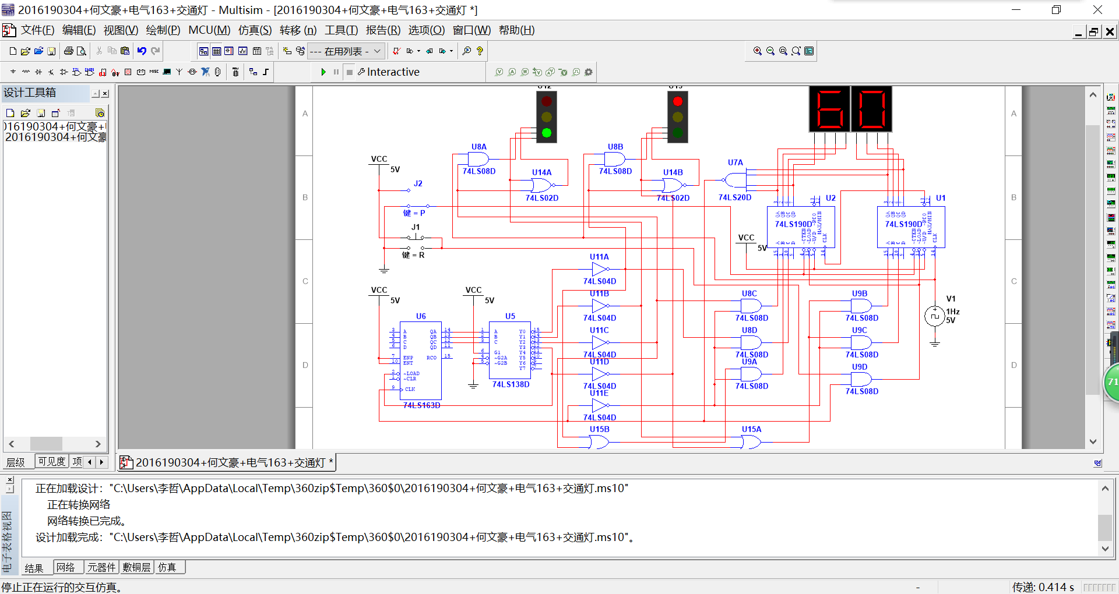The image size is (1119, 594).
Task: Open the Spreadsheet view icon
Action: click(x=216, y=51)
